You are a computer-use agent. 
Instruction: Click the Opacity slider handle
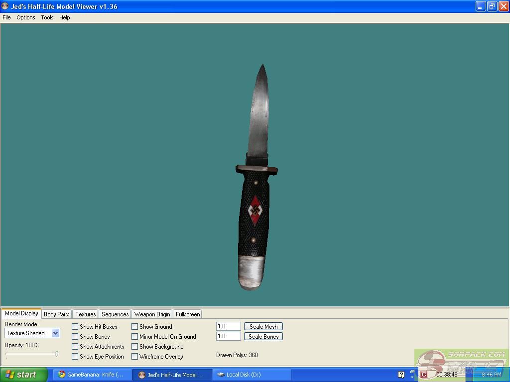(x=57, y=354)
